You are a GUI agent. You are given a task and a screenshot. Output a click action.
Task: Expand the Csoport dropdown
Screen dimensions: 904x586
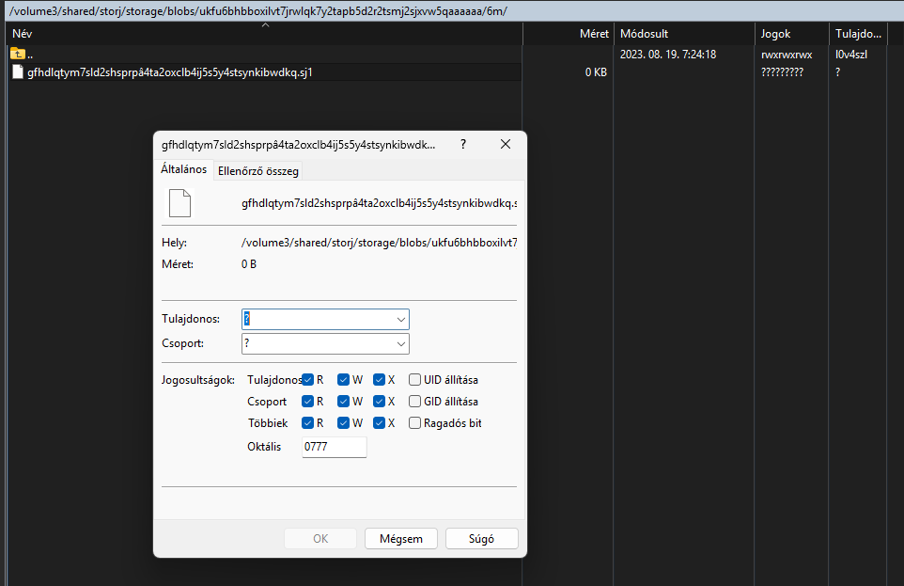pos(401,344)
